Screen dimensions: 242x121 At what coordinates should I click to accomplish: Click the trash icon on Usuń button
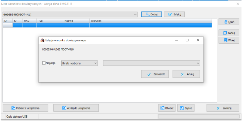point(226,22)
